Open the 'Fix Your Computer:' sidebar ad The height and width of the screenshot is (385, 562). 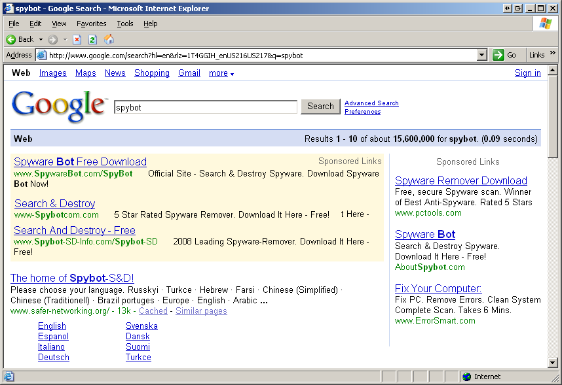pos(438,288)
